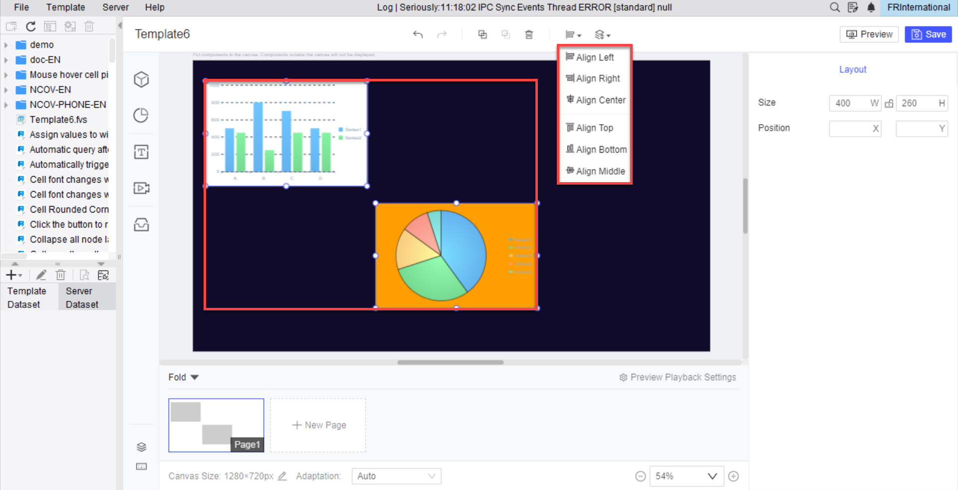Click the search magnifier in title bar
The width and height of the screenshot is (958, 490).
(834, 7)
